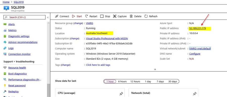Click Standard B2s size text
This screenshot has width=227, height=97.
point(107,59)
